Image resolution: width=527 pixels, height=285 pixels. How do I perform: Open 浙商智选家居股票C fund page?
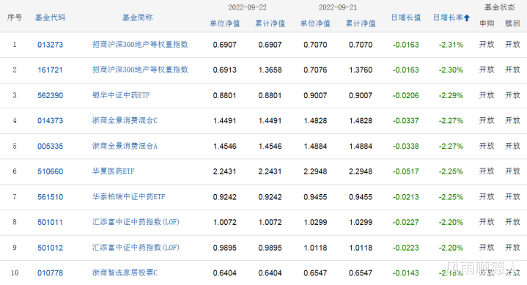[x=125, y=273]
